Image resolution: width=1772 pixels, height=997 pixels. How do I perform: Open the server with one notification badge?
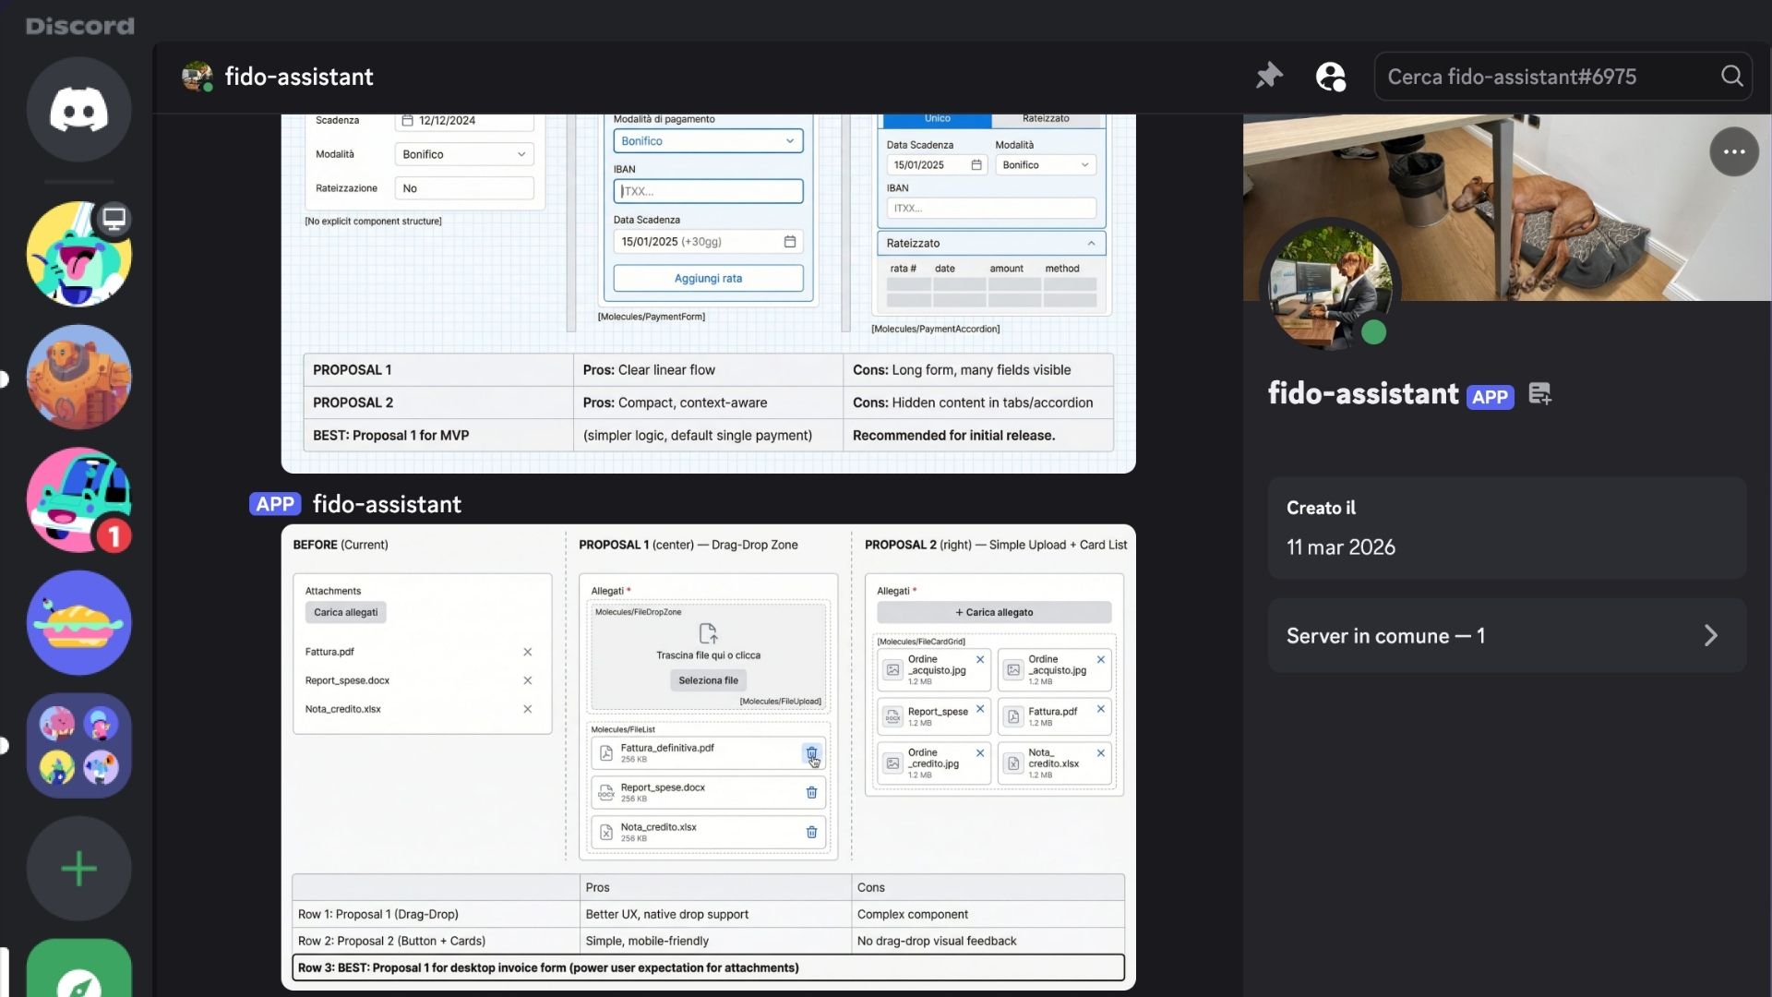pyautogui.click(x=78, y=499)
